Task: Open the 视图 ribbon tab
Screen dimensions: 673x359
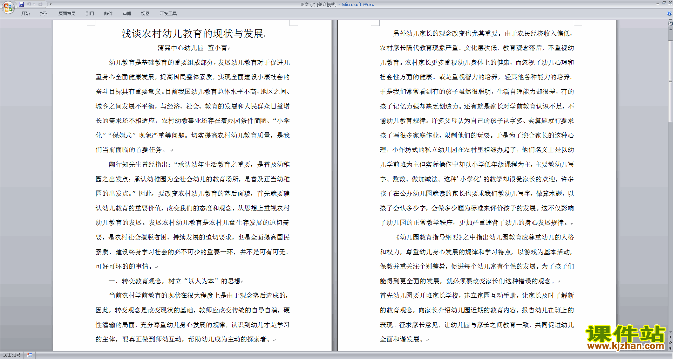Action: pos(145,13)
